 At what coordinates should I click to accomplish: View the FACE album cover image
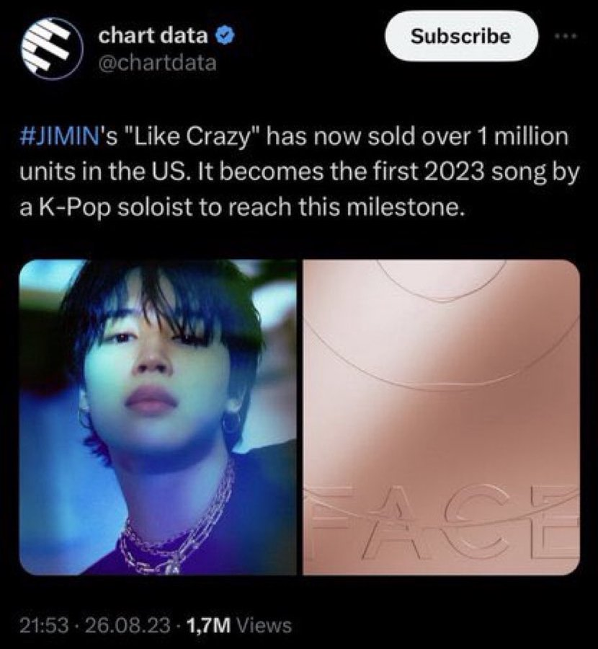click(x=441, y=417)
